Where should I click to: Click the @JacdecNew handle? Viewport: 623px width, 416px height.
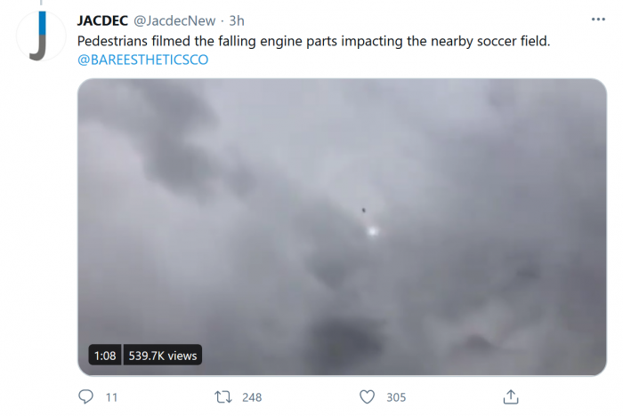pos(176,20)
